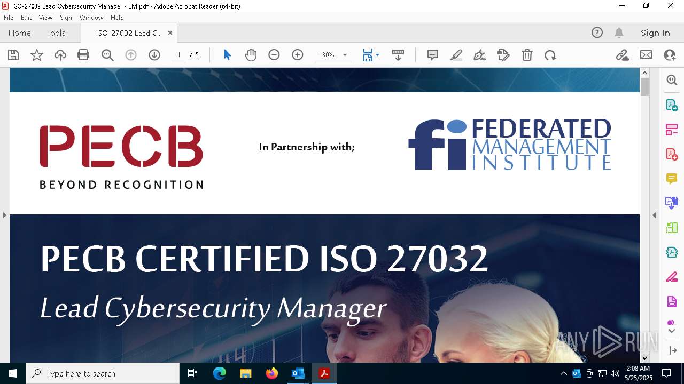Delete with the trash icon
The width and height of the screenshot is (684, 384).
tap(527, 55)
